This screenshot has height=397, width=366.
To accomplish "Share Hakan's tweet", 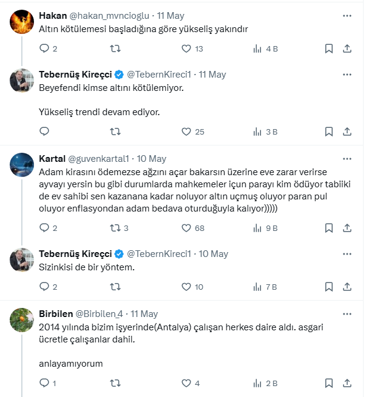I will 347,48.
